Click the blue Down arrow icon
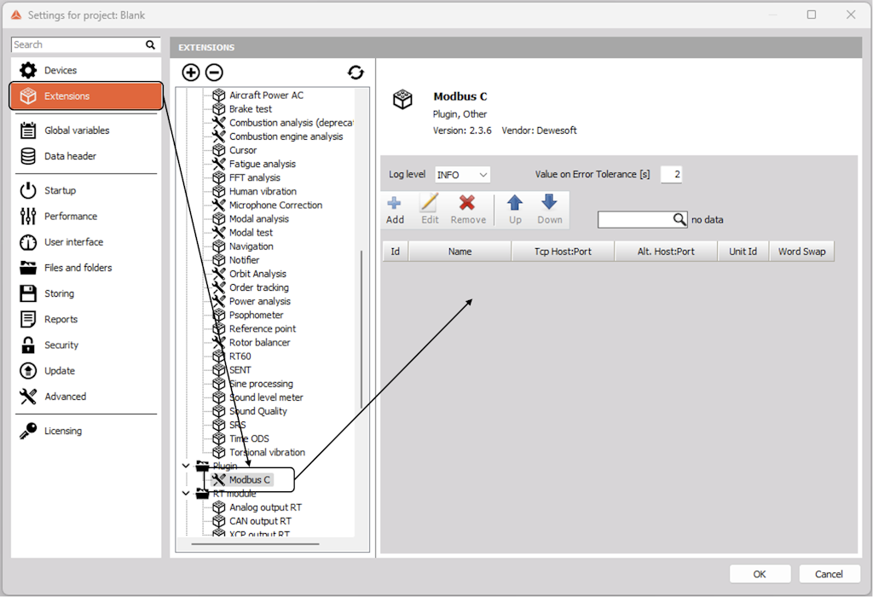 [549, 205]
